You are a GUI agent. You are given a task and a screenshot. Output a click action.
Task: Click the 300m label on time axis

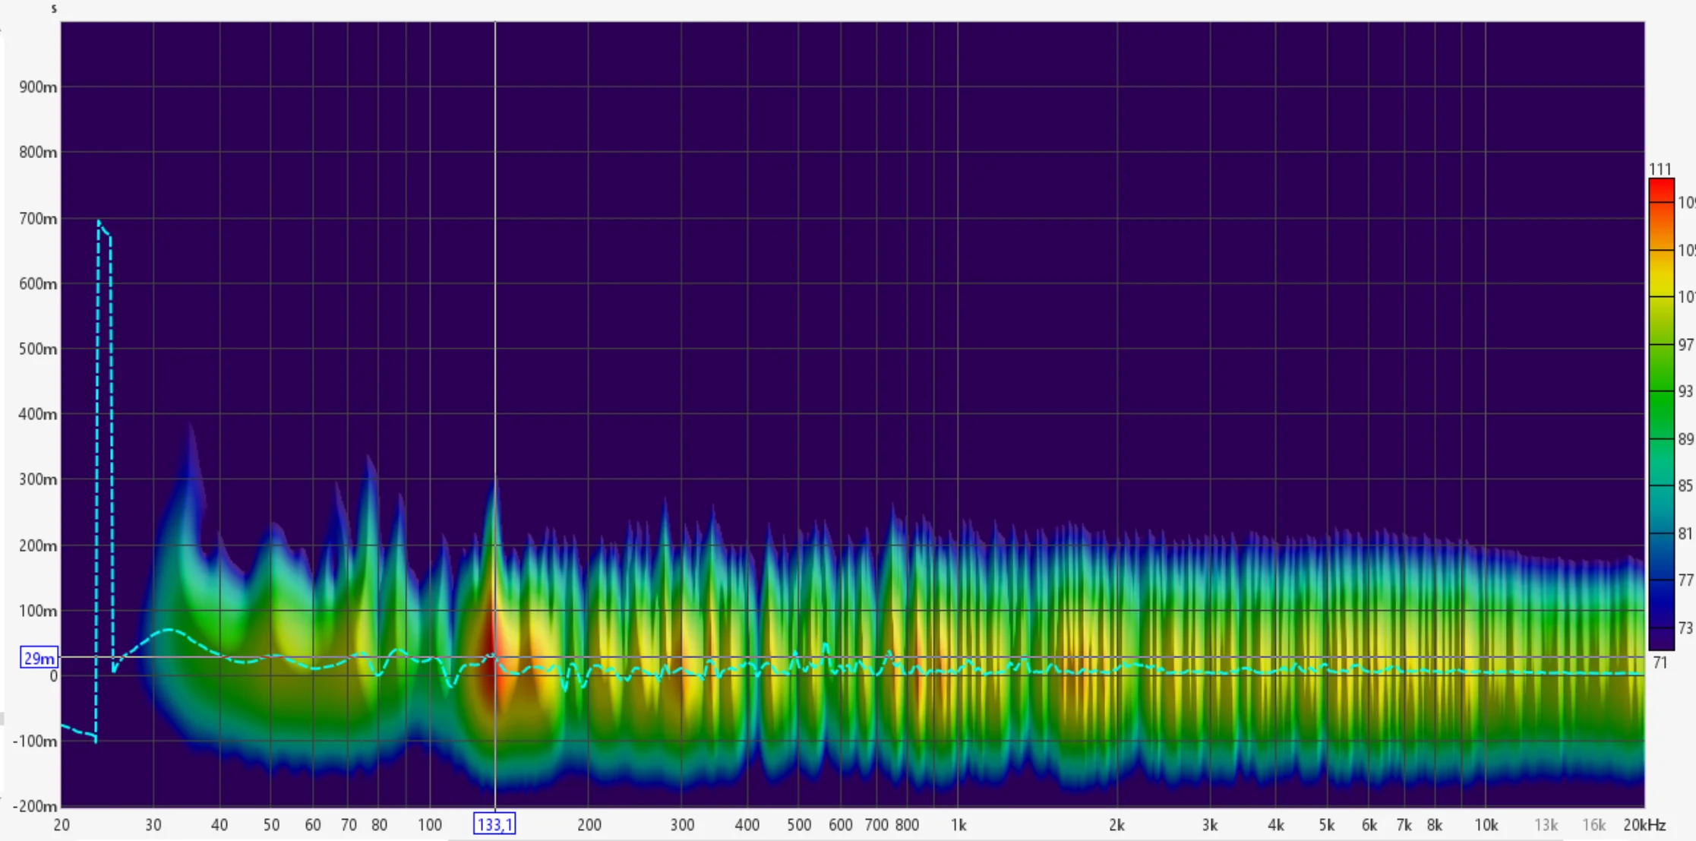(x=38, y=479)
